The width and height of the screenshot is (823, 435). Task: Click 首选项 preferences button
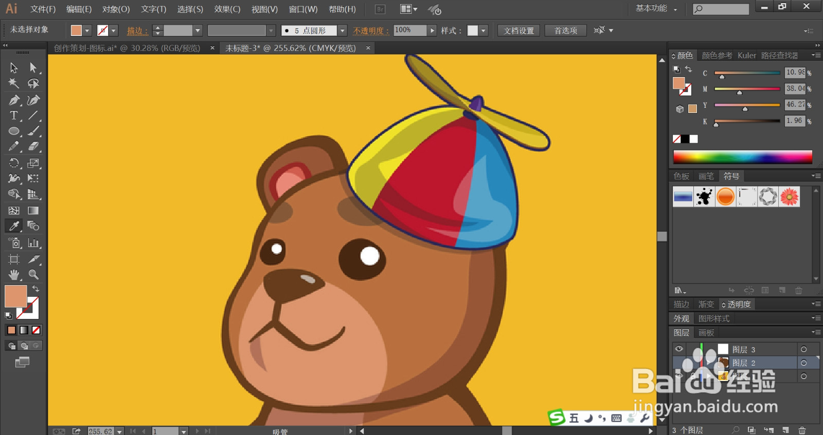click(565, 31)
